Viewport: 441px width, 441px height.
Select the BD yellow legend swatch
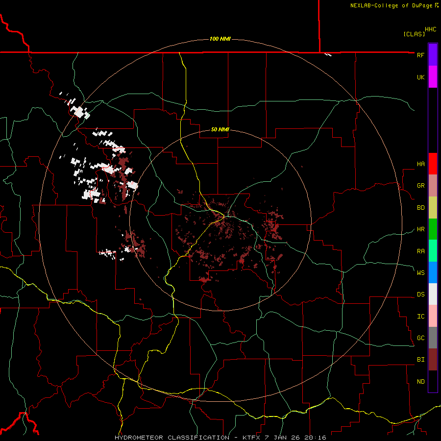(x=433, y=208)
